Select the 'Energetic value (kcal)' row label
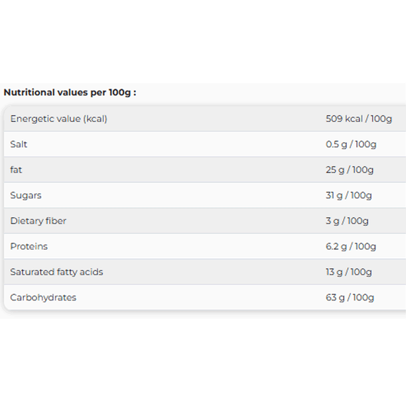 pyautogui.click(x=59, y=119)
